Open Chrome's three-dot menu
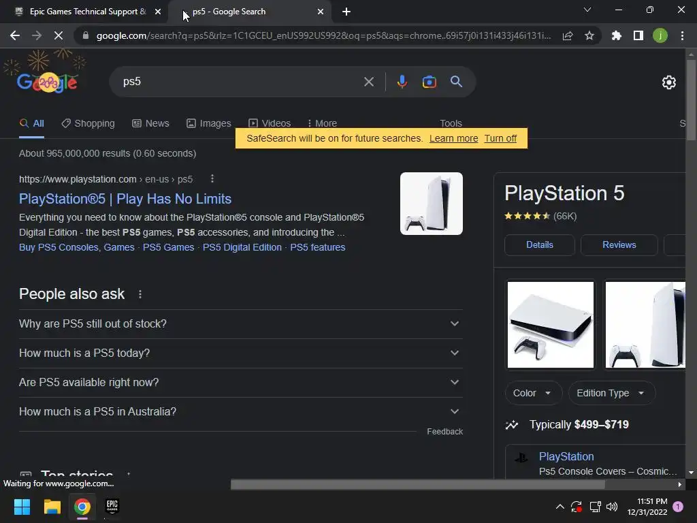697x523 pixels. [682, 35]
